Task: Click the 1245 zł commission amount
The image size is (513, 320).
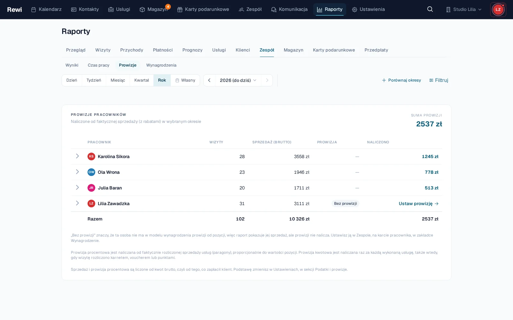Action: coord(430,156)
